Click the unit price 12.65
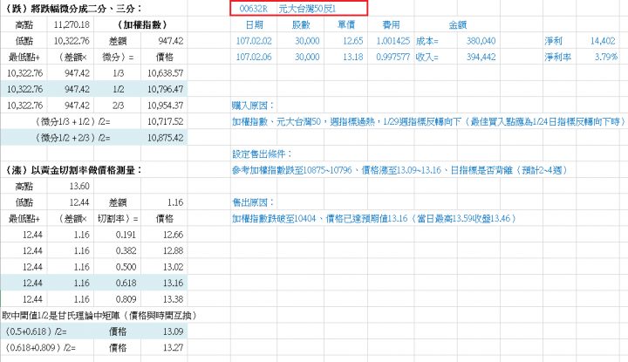628x362 pixels. (x=353, y=41)
